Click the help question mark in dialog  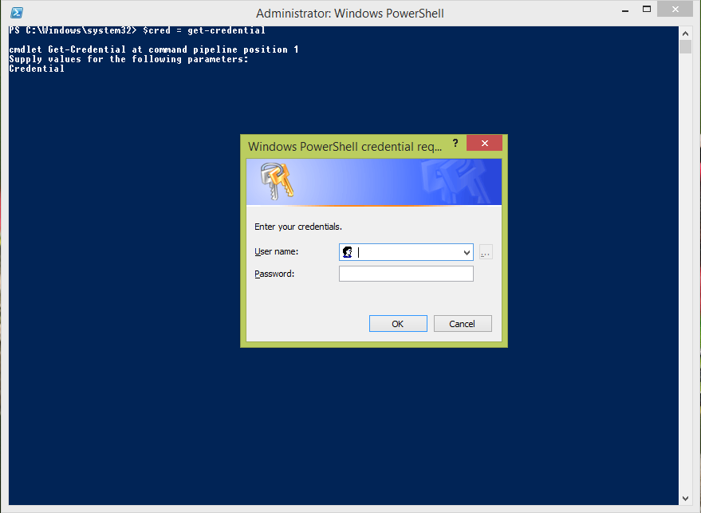point(455,143)
